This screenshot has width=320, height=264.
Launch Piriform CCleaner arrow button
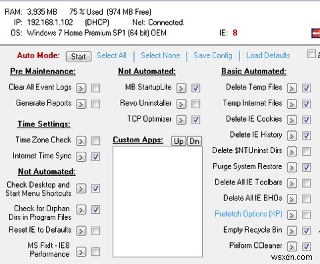[x=292, y=247]
